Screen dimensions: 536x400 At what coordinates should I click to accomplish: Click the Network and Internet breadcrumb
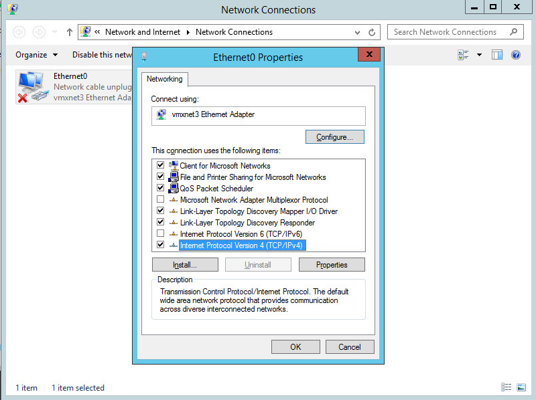click(x=142, y=32)
